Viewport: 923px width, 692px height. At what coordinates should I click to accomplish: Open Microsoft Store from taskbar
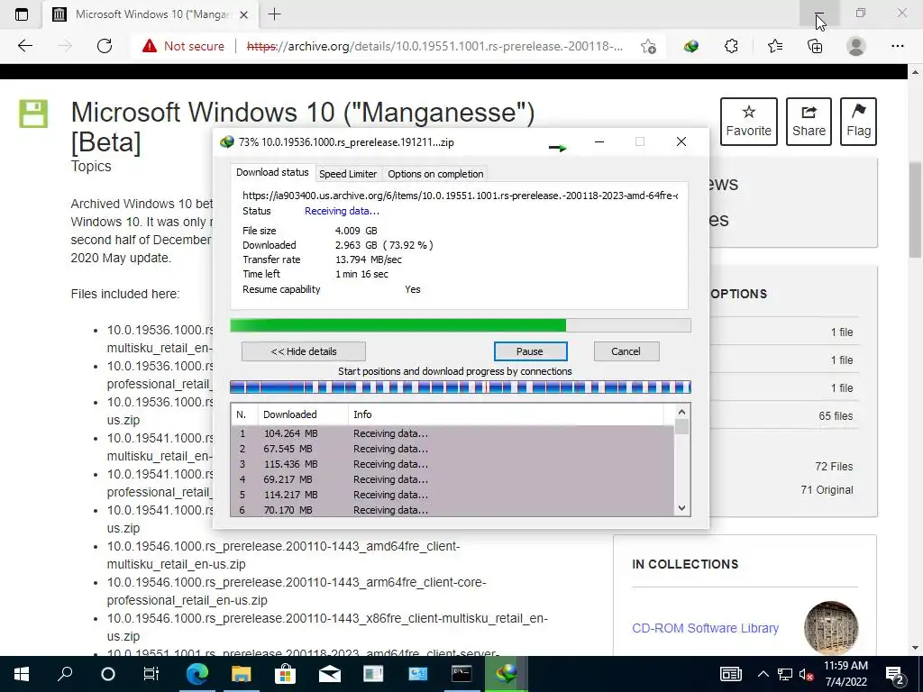tap(285, 674)
